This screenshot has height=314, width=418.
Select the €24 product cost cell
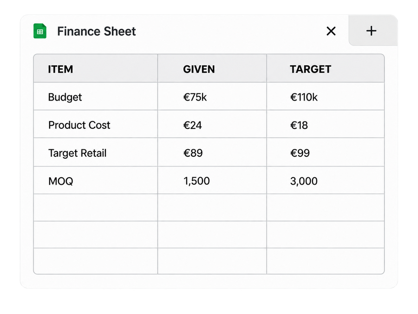click(212, 124)
